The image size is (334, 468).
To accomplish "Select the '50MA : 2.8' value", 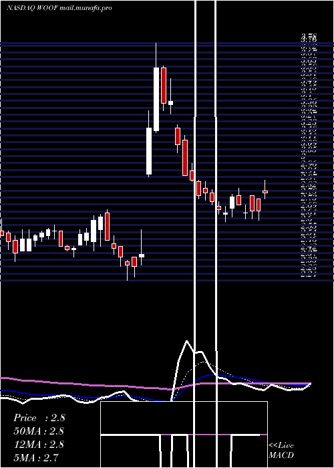I will click(x=39, y=431).
